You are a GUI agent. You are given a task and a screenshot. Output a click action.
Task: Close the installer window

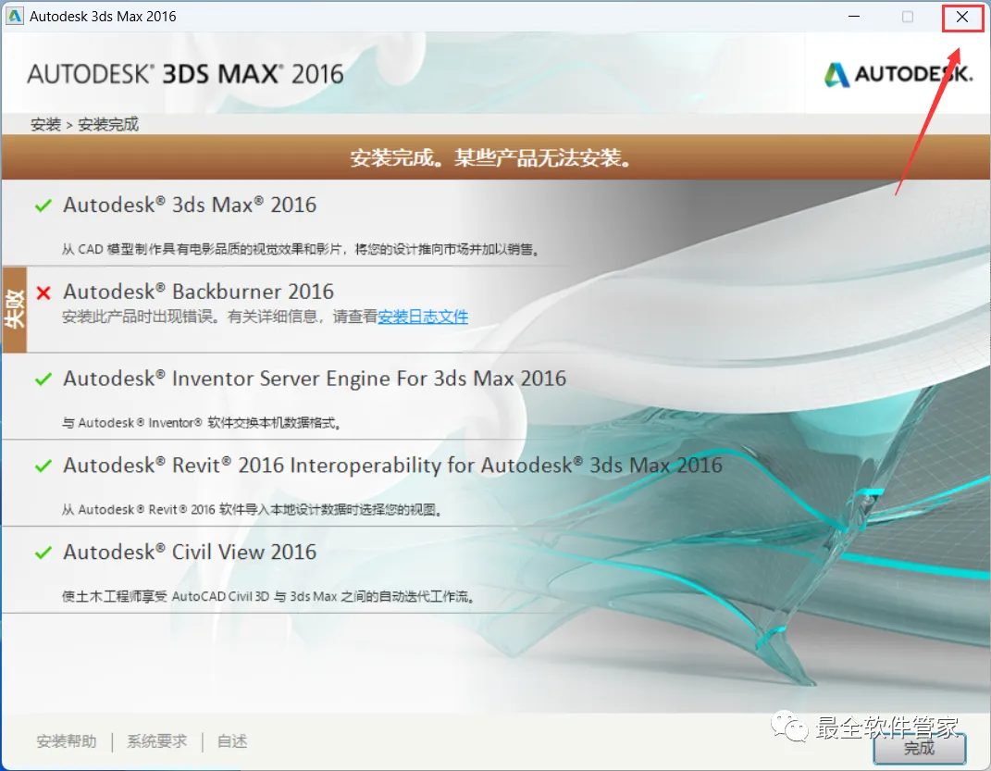click(x=962, y=17)
